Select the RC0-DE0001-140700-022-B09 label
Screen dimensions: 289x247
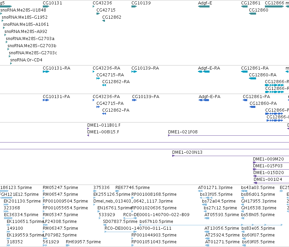[156, 215]
